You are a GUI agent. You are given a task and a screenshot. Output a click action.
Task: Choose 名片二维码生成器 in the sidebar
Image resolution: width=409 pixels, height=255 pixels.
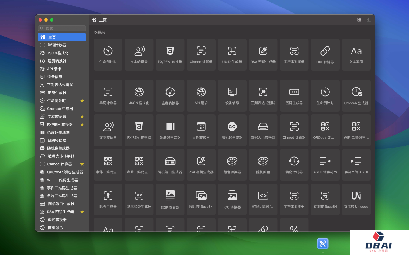62,196
